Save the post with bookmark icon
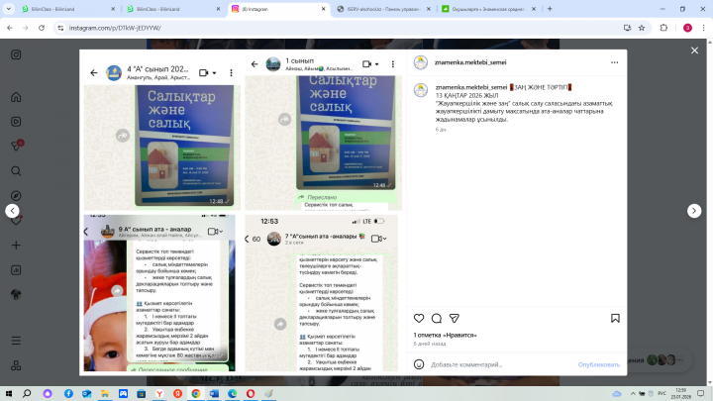 point(615,318)
